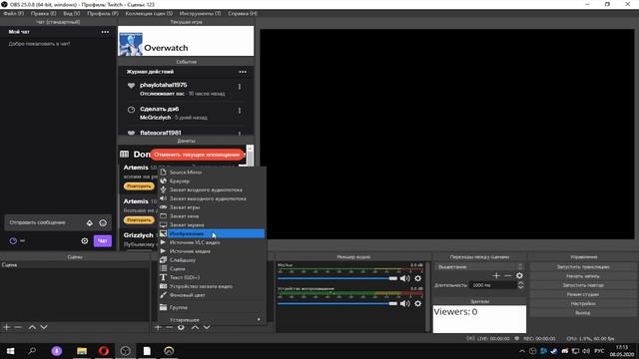Select Захват игры source entry
This screenshot has width=639, height=359.
click(212, 207)
